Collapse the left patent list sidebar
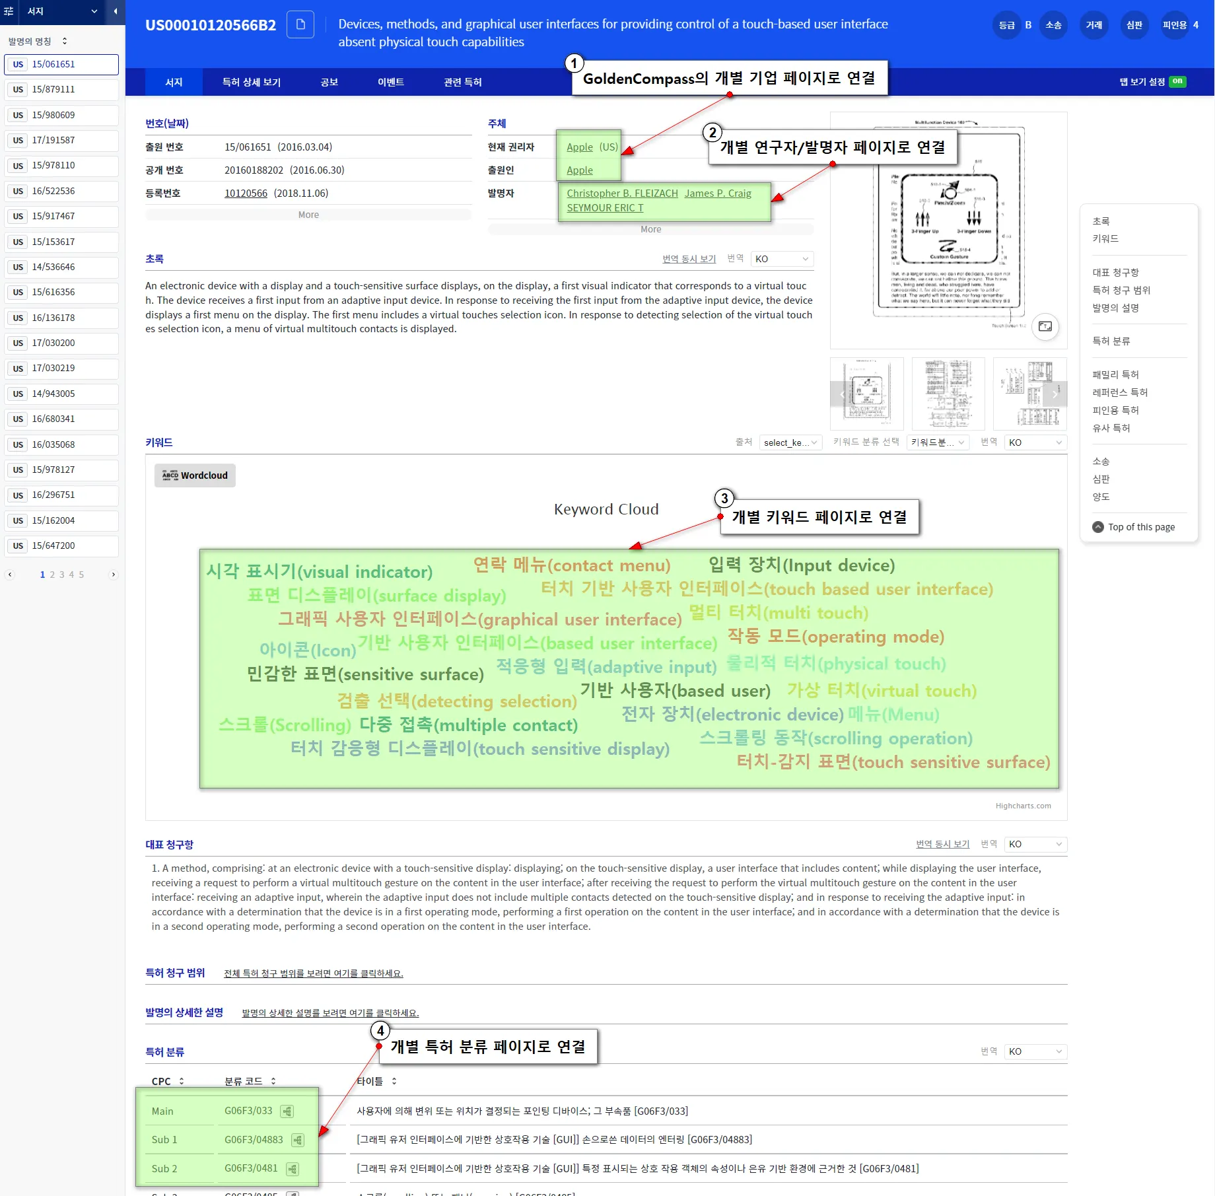This screenshot has height=1196, width=1215. point(116,11)
